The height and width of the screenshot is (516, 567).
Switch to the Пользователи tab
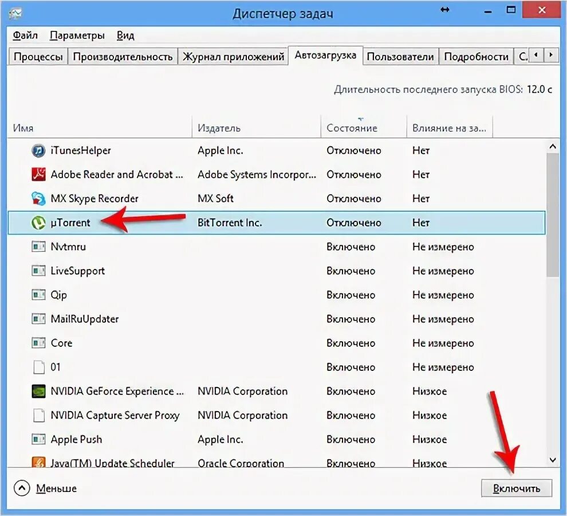tap(400, 57)
